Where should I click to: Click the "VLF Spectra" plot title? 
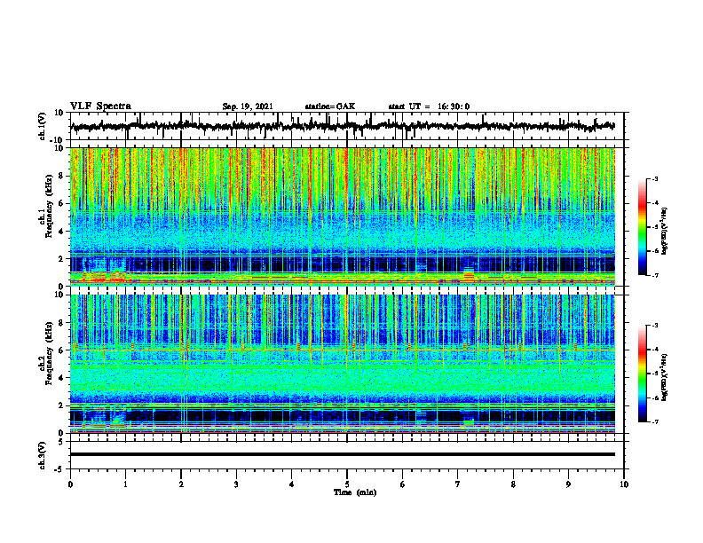100,106
